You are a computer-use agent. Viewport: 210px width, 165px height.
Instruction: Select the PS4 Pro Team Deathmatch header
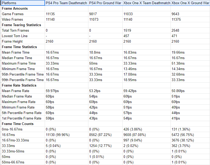click(66, 3)
